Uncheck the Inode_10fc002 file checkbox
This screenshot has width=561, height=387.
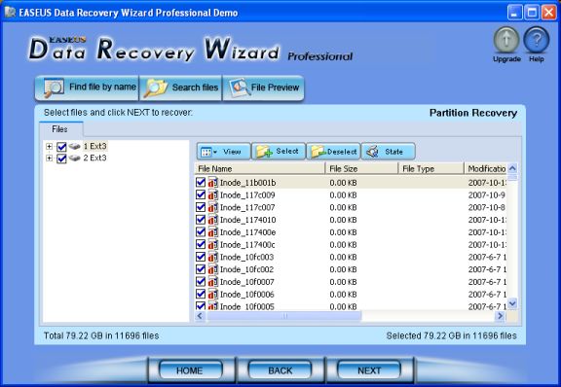click(x=201, y=269)
